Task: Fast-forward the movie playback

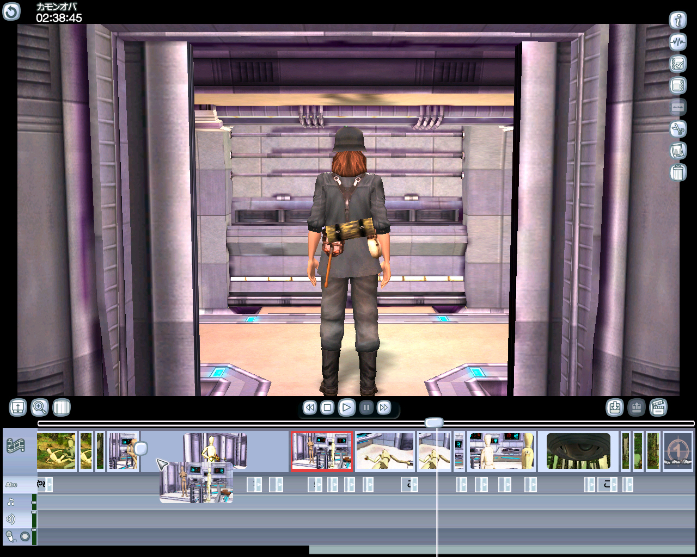Action: coord(384,407)
